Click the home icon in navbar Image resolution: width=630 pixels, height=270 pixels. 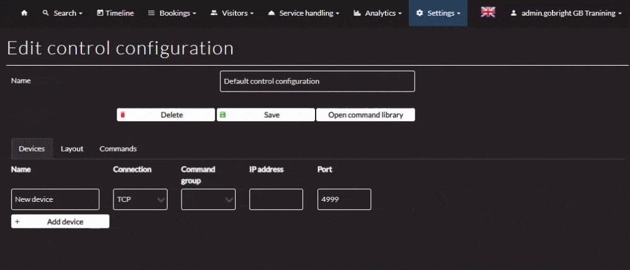coord(24,13)
